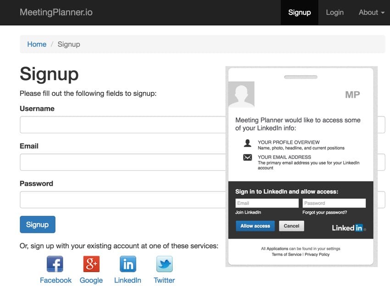Click the Allow access button
Viewport: 390px width, 296px height.
coord(255,226)
